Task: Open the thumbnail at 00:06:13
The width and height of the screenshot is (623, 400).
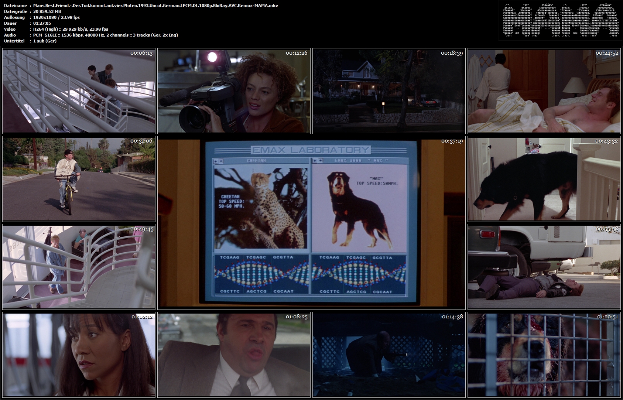Action: point(79,91)
